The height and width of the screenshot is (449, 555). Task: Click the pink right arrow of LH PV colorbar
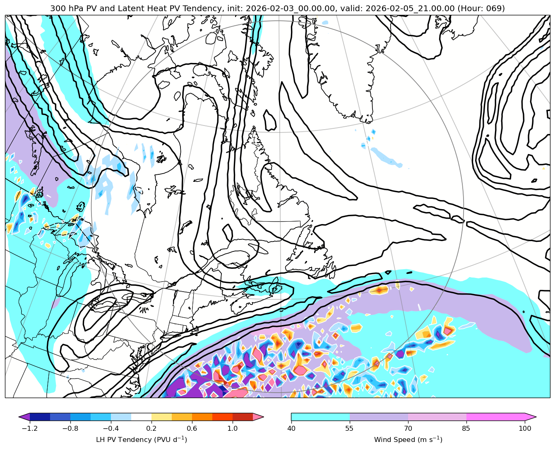tap(259, 417)
